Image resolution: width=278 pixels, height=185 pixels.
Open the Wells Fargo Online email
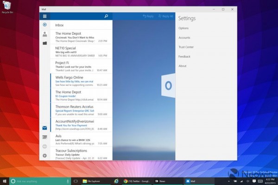coord(81,81)
